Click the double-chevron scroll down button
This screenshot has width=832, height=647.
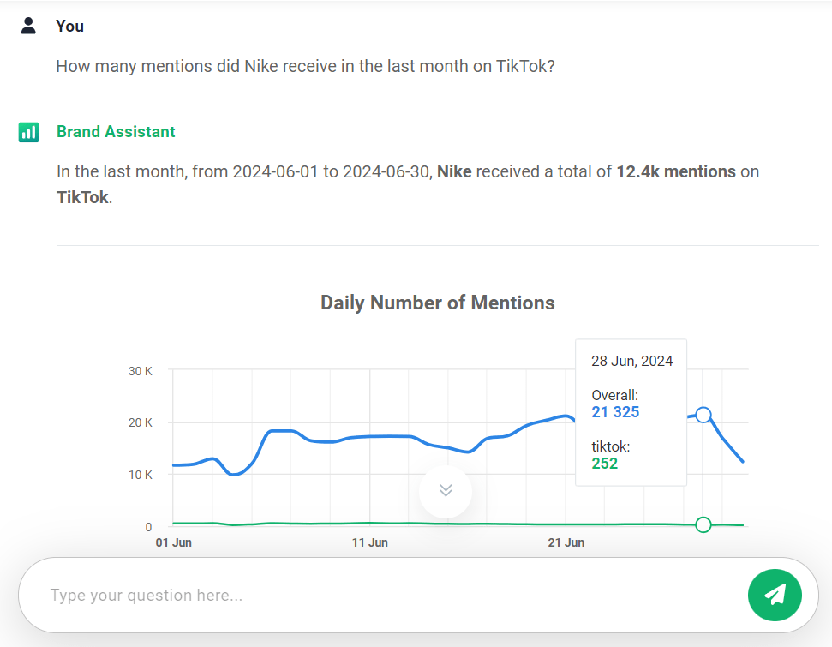click(x=446, y=491)
